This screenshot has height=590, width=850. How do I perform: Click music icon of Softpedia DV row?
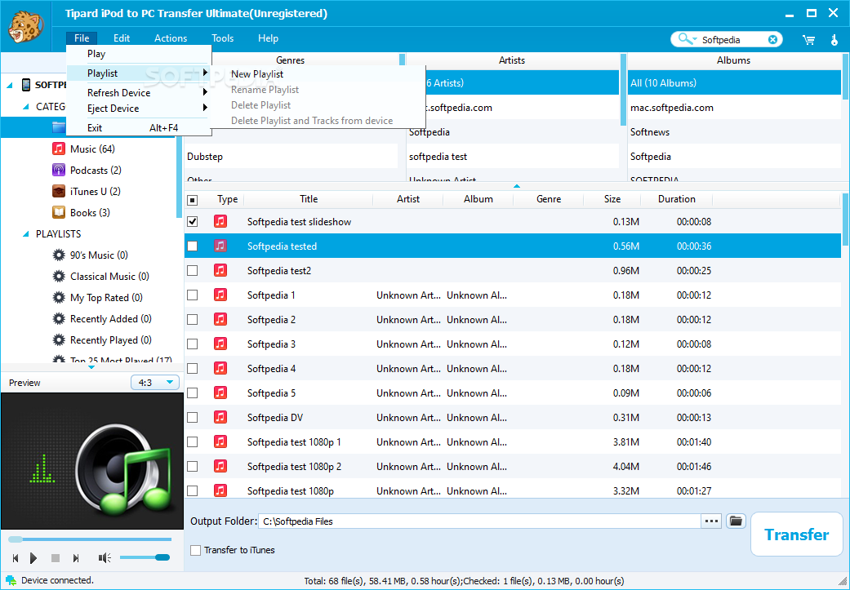pos(220,417)
